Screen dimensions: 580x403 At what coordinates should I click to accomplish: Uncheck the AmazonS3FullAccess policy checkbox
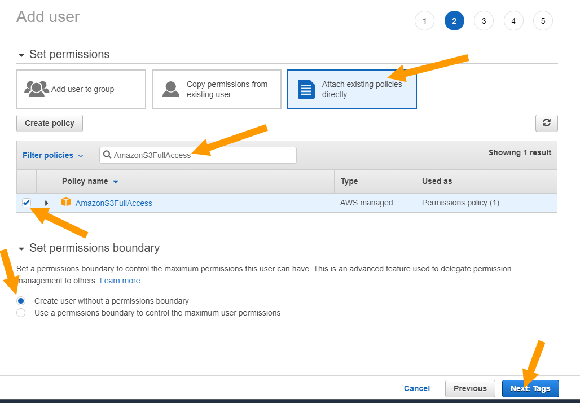(x=27, y=203)
